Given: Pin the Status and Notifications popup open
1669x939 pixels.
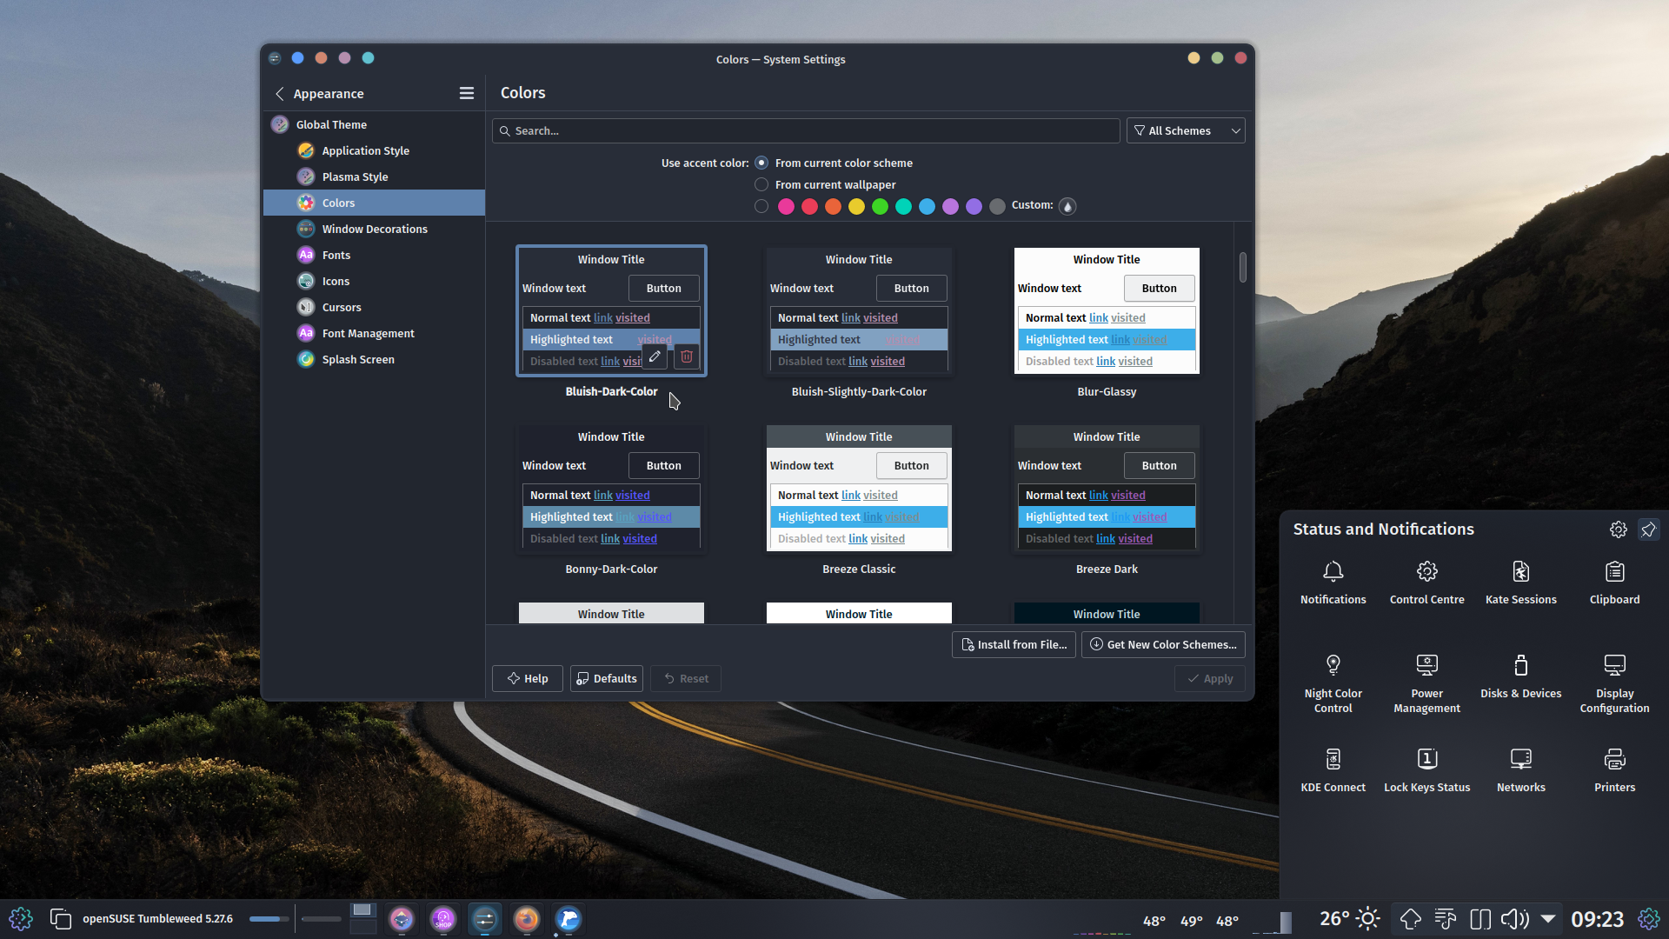Looking at the screenshot, I should tap(1648, 529).
